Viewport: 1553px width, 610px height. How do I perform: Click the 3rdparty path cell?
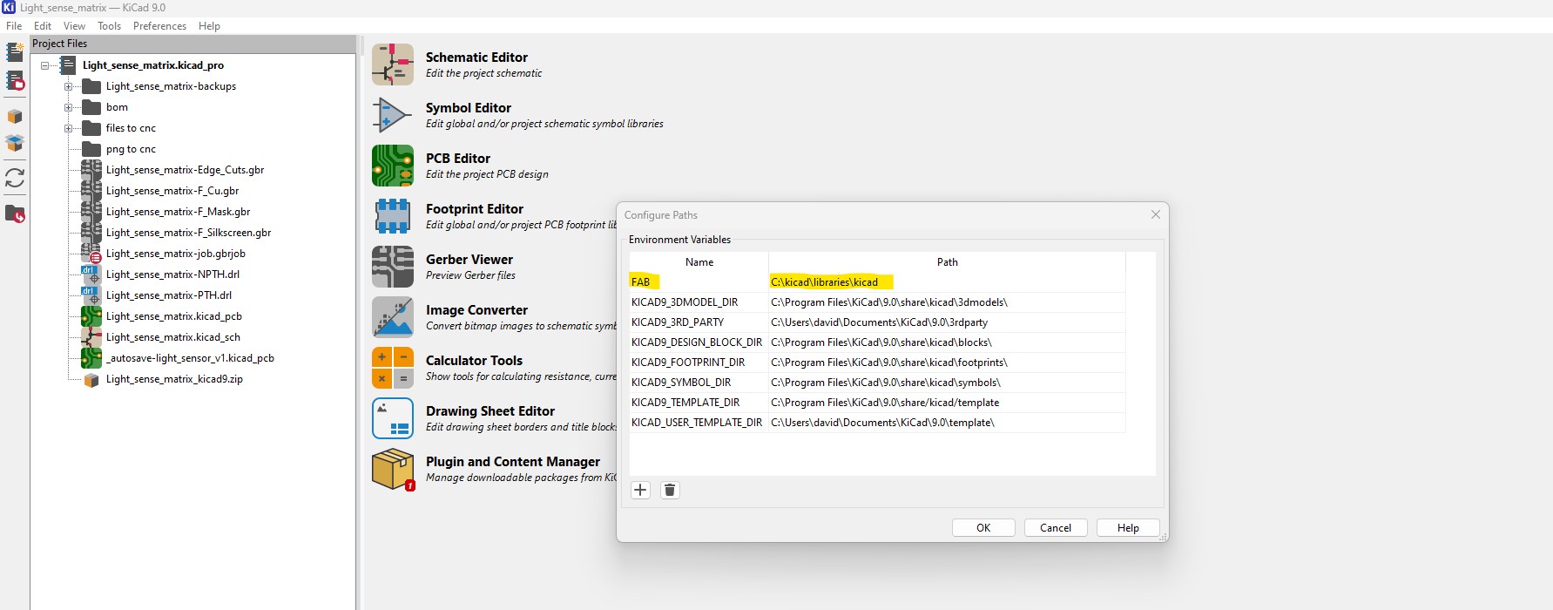947,322
